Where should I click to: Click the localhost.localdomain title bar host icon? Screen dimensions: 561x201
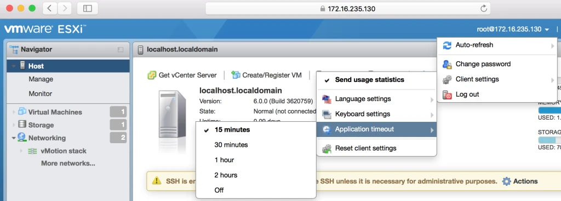(x=141, y=50)
